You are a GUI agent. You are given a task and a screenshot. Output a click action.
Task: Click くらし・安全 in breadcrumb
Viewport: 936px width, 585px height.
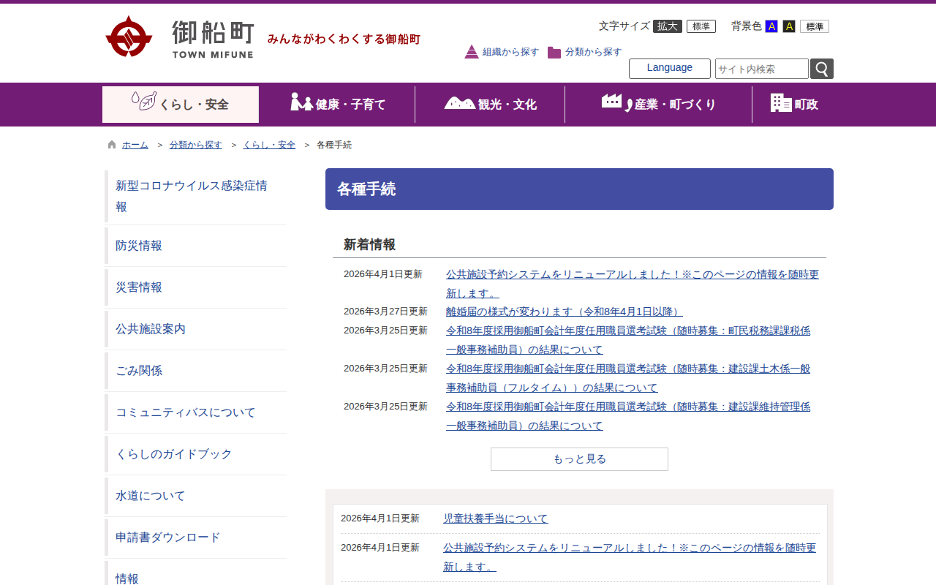point(270,145)
